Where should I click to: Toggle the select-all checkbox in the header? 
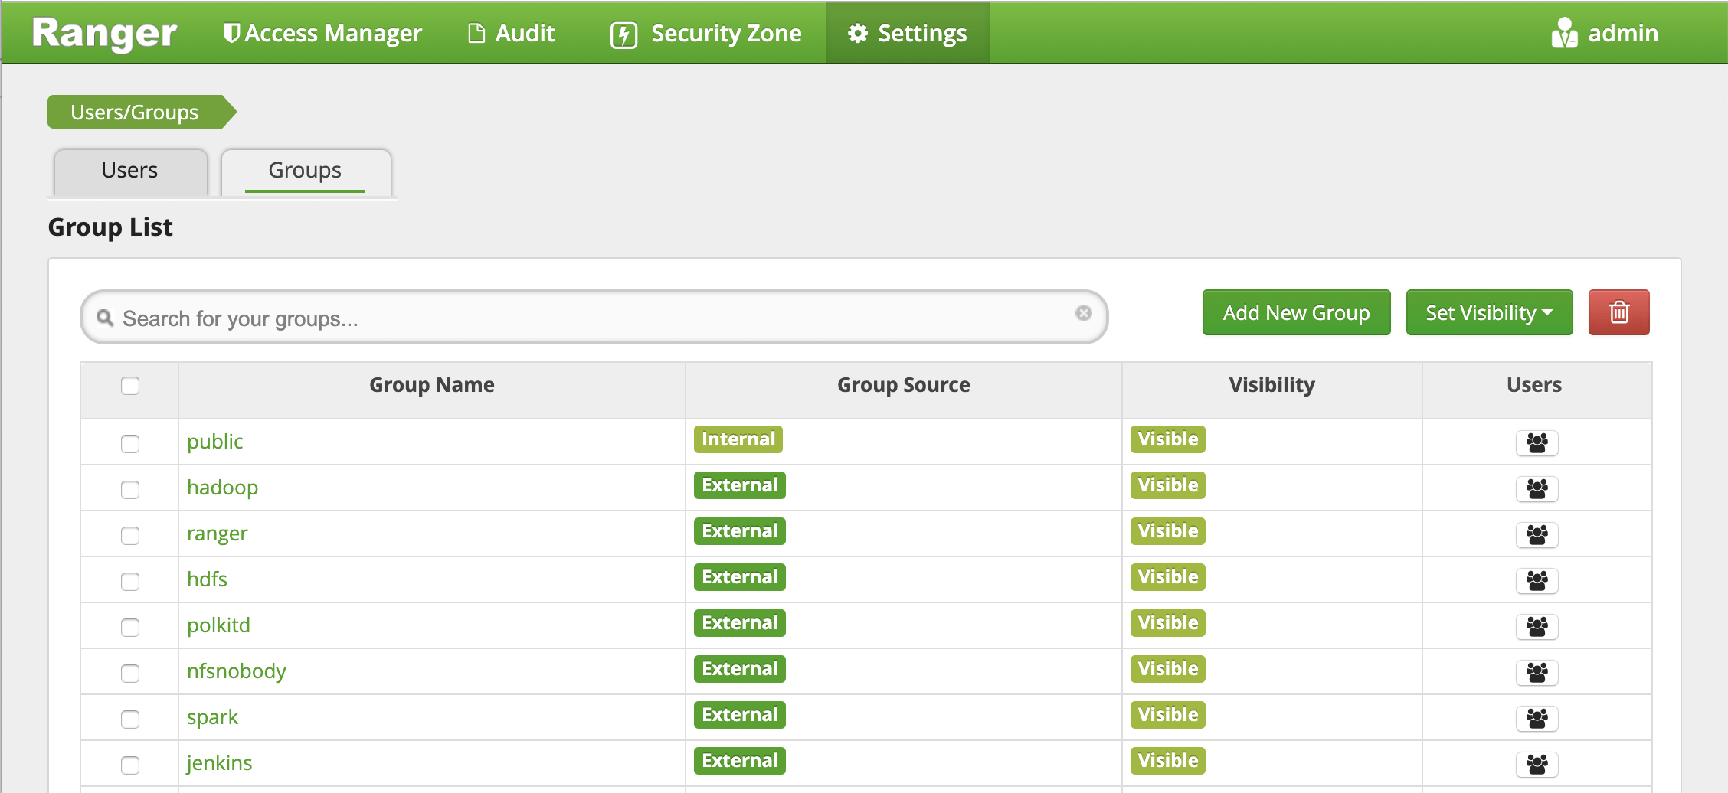point(129,387)
